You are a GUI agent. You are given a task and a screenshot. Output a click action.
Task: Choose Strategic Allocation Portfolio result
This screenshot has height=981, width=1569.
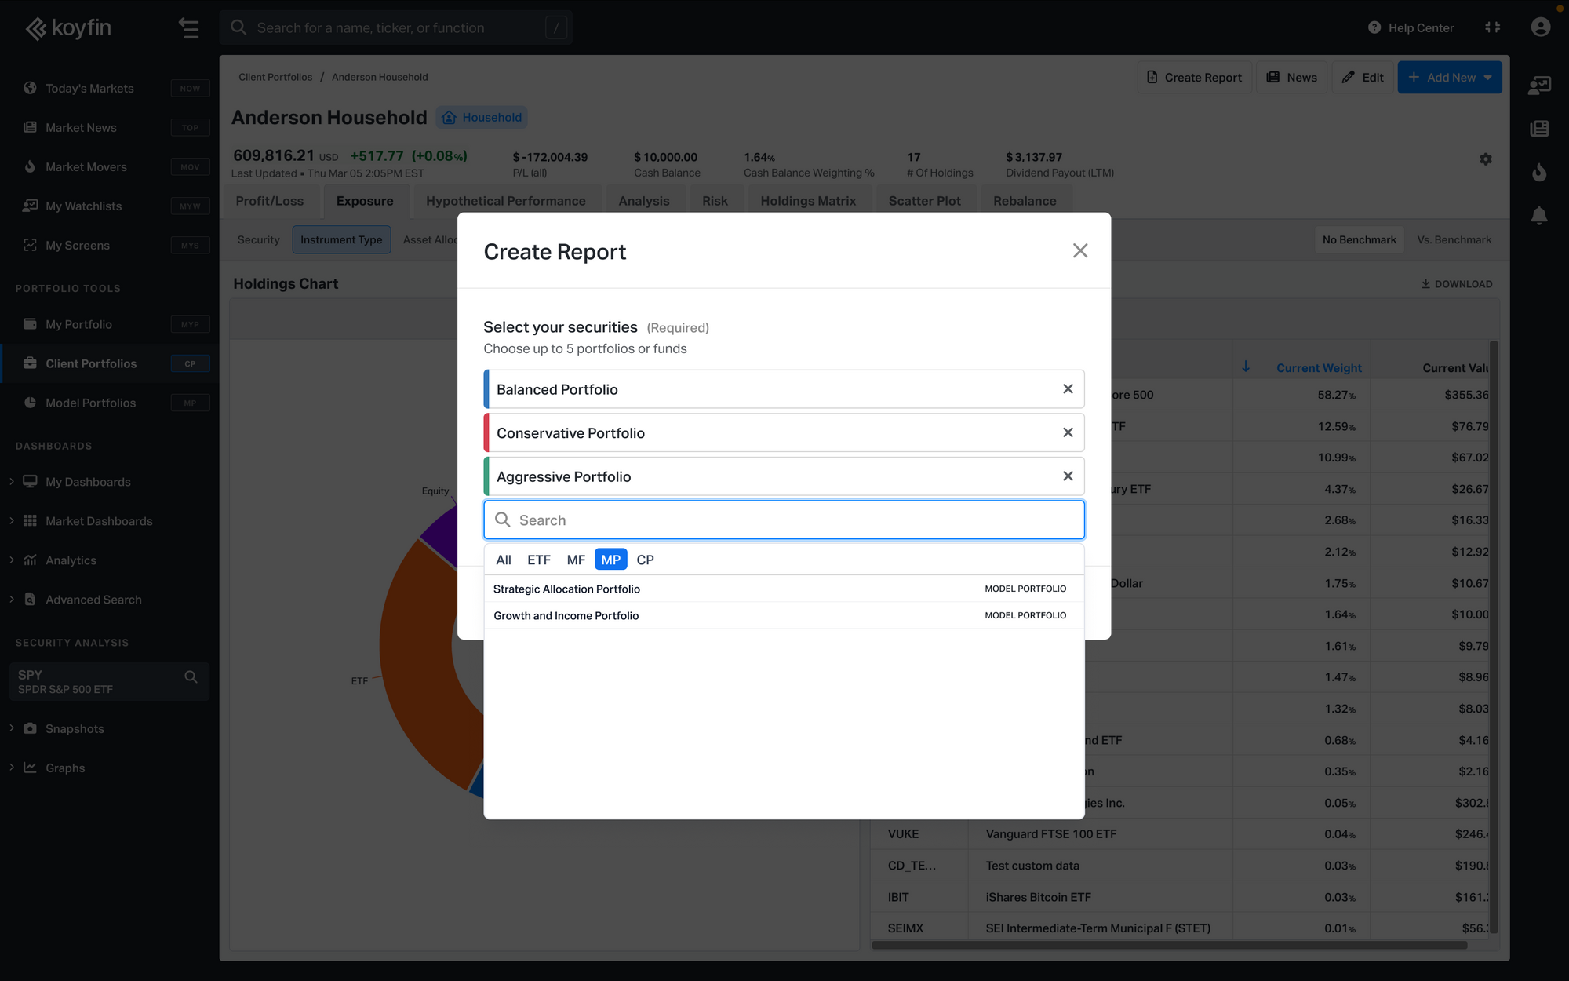coord(566,589)
